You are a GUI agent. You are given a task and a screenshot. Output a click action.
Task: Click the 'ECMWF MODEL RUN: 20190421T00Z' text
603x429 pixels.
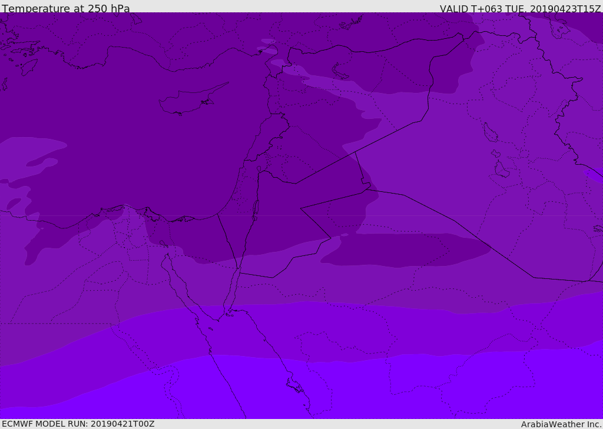[78, 424]
